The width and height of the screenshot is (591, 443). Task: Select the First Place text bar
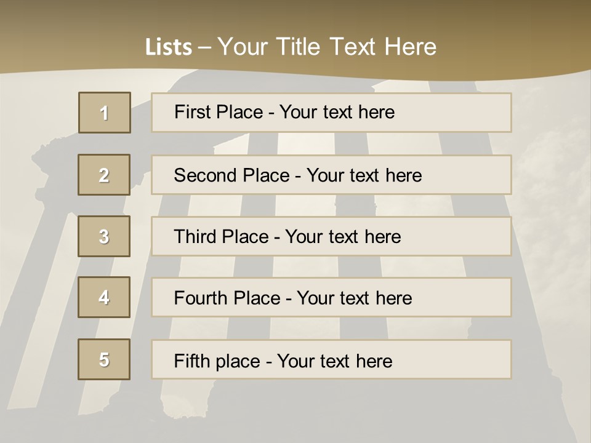click(x=331, y=113)
